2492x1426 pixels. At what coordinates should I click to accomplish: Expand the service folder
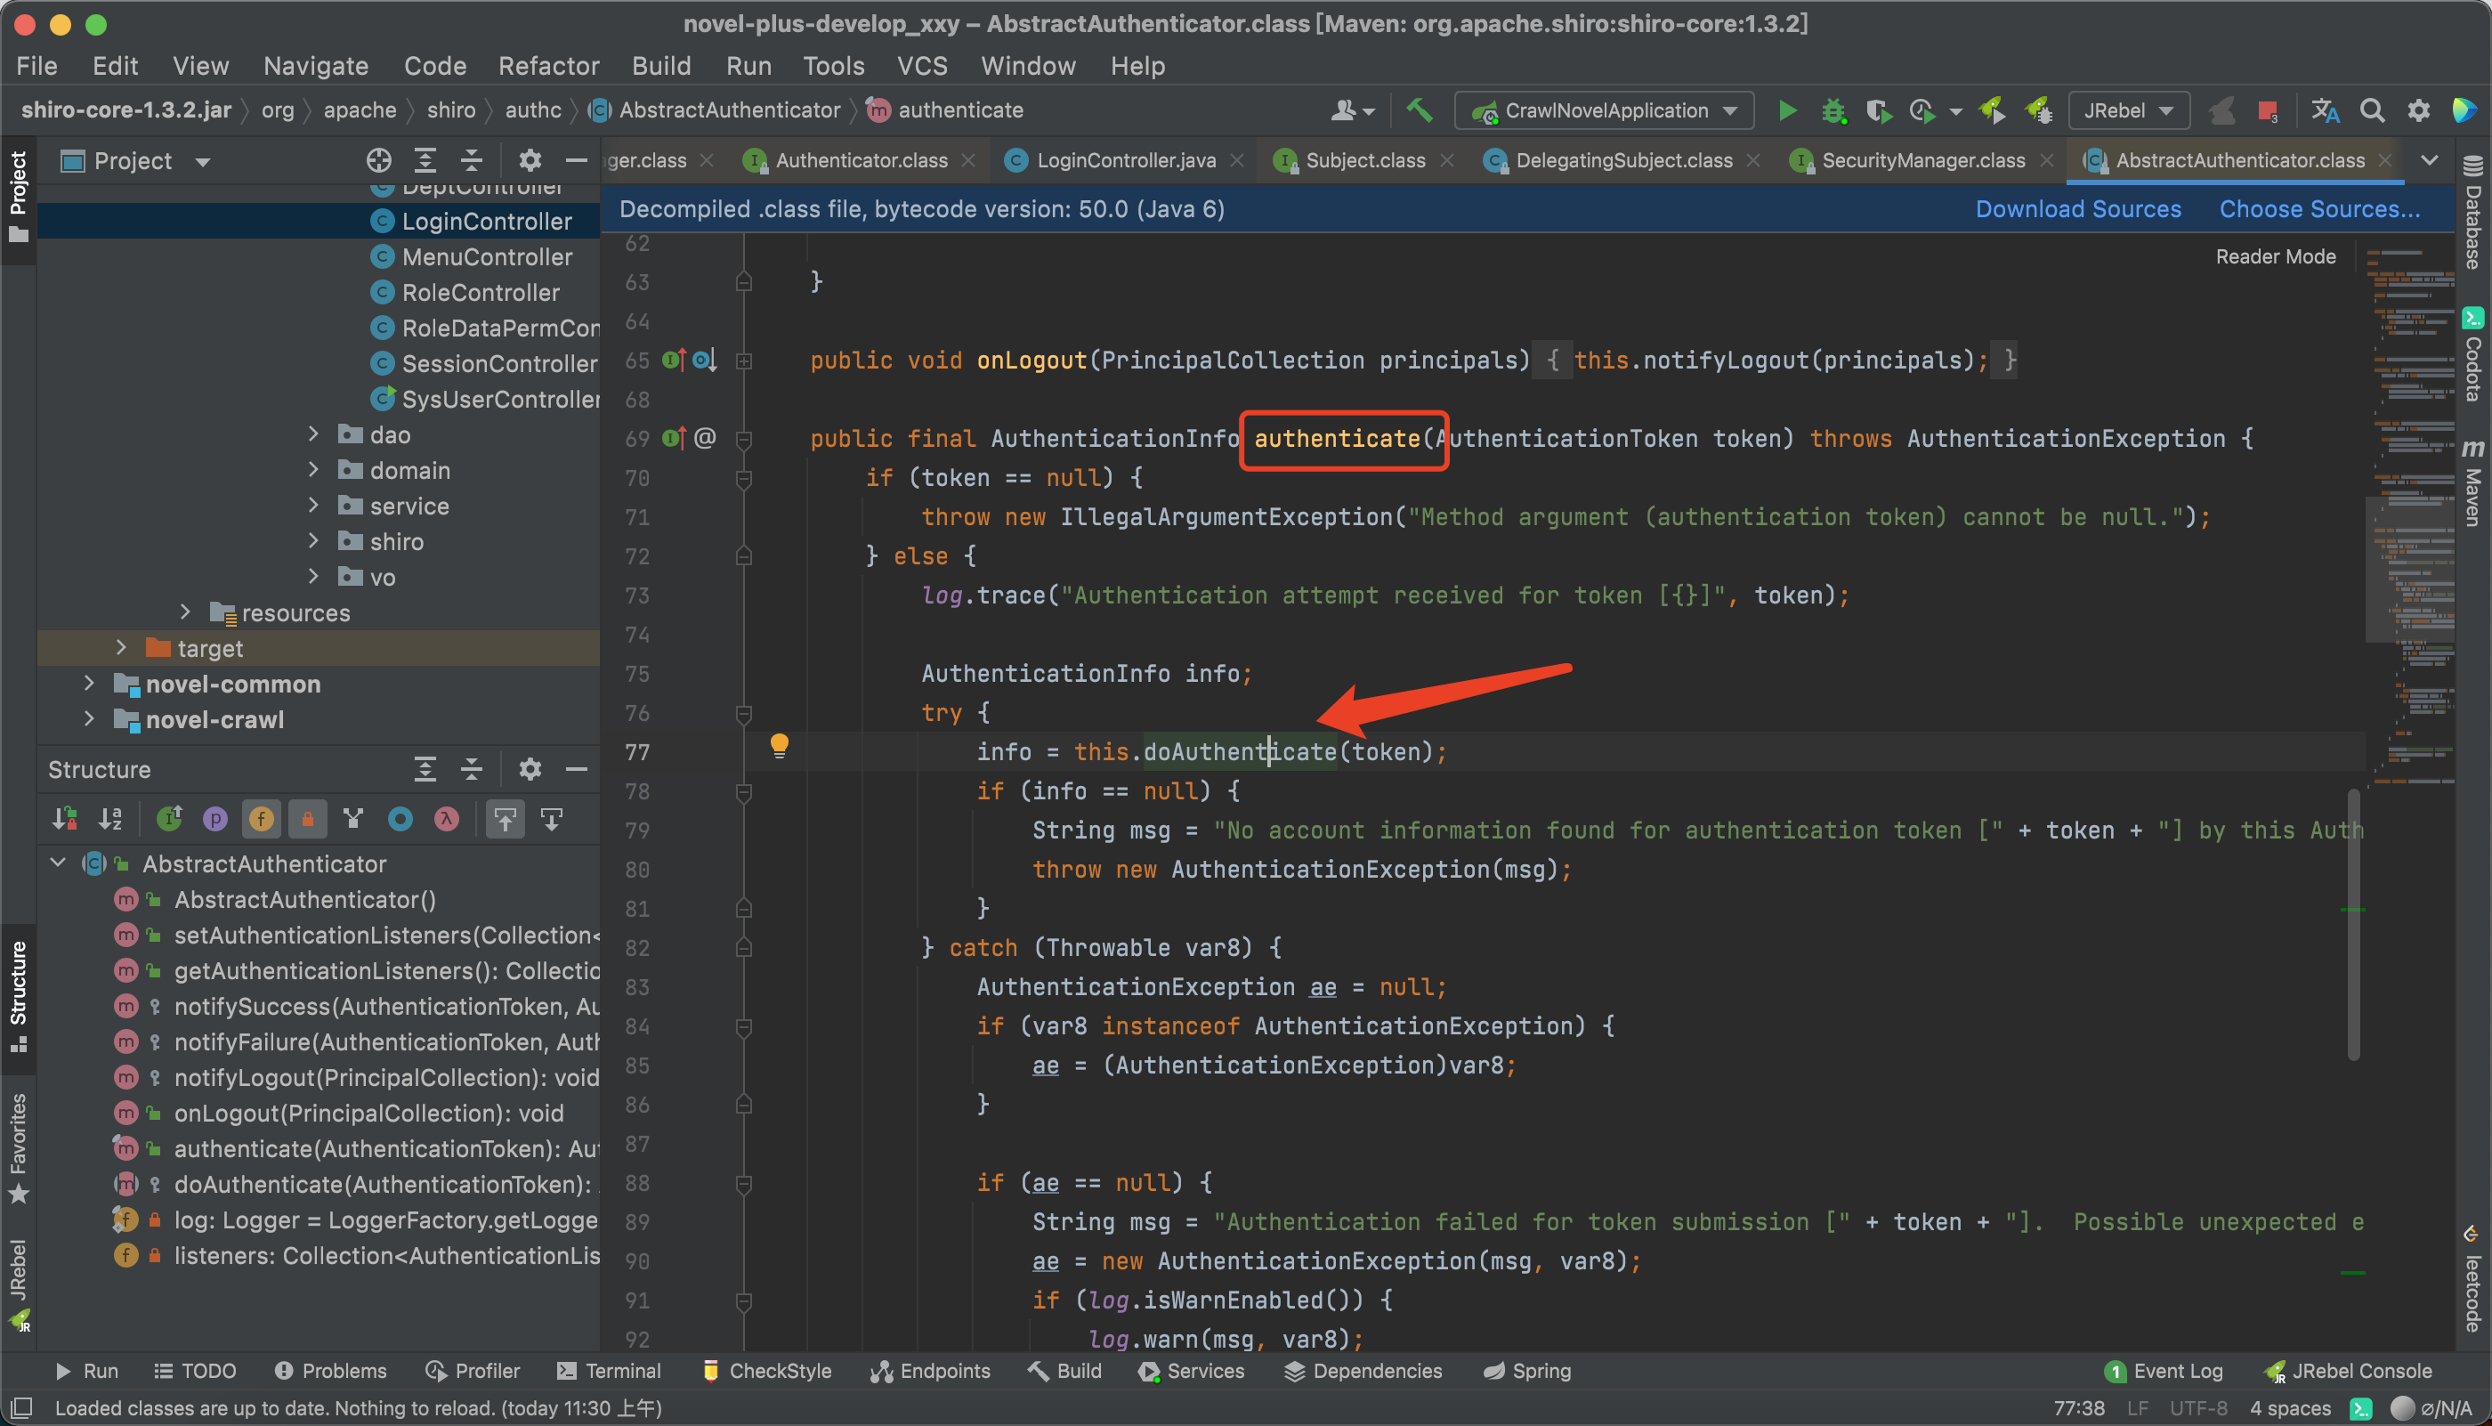pos(313,506)
